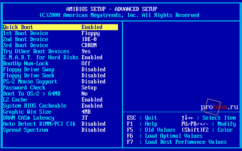
Task: Click the F1 : Help entry
Action: (142, 124)
